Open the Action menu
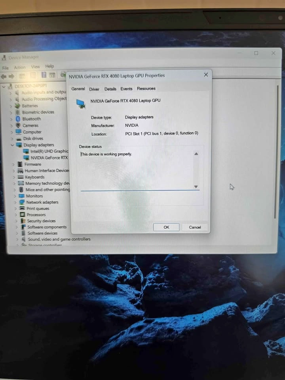The width and height of the screenshot is (285, 380). (x=20, y=68)
